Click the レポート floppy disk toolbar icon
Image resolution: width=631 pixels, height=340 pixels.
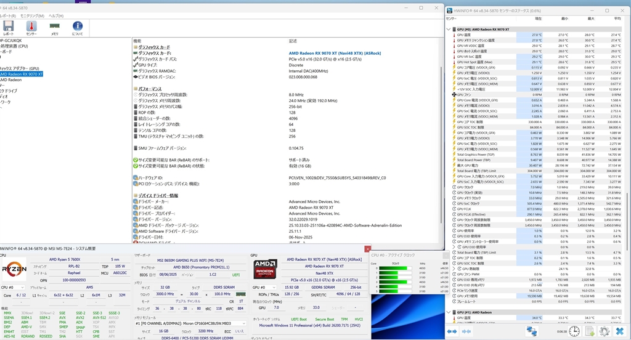(8, 27)
